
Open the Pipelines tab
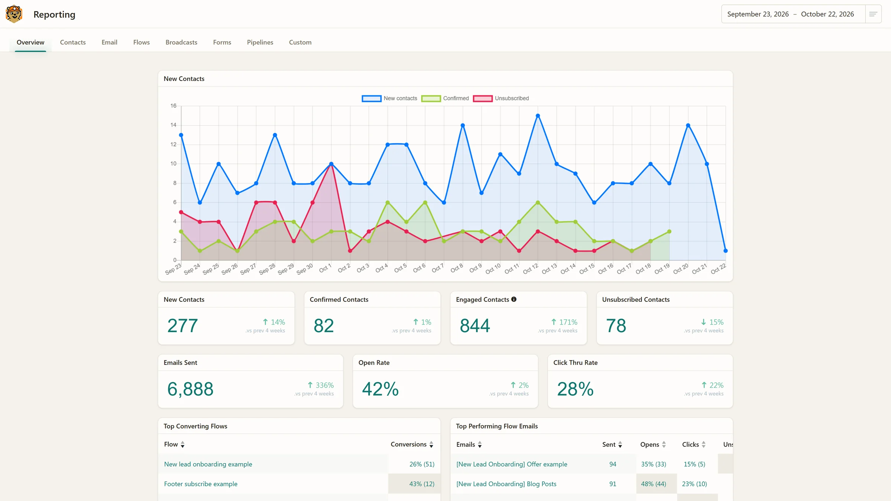[x=260, y=42]
